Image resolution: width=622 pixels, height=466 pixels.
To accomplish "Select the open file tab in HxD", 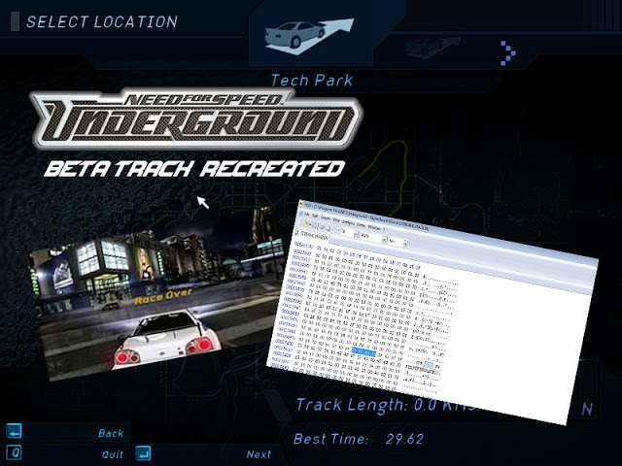I will click(x=313, y=236).
